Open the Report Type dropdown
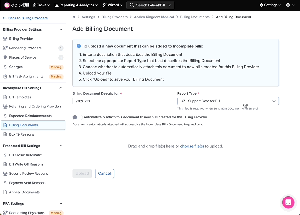The height and width of the screenshot is (215, 300). point(228,101)
